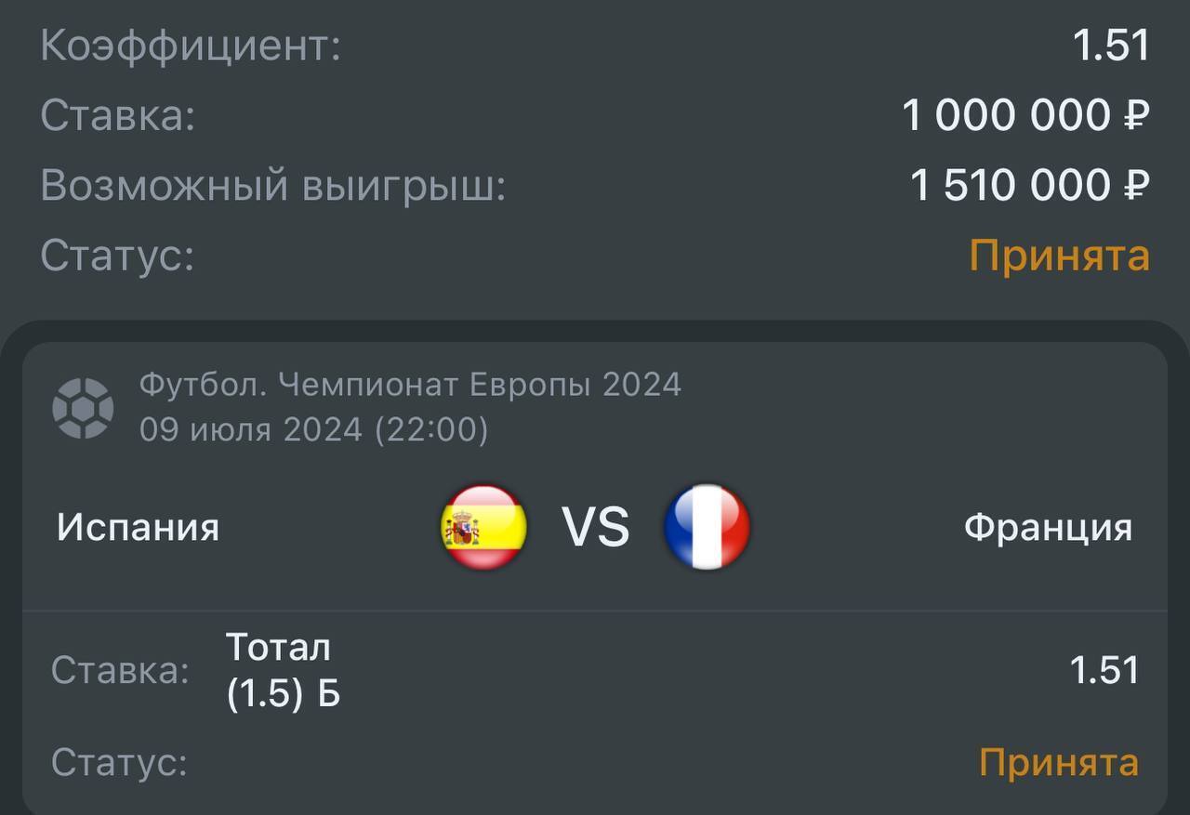Click the top Принята bet status
1190x815 pixels.
(x=1059, y=255)
